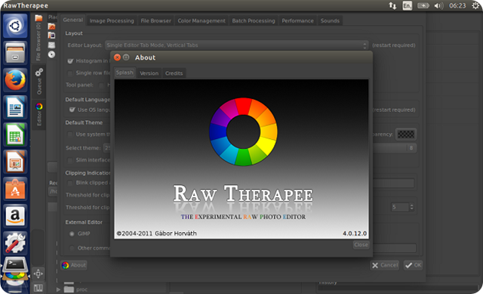Click the threshold value field showing 5
Image resolution: width=483 pixels, height=294 pixels.
tap(400, 207)
